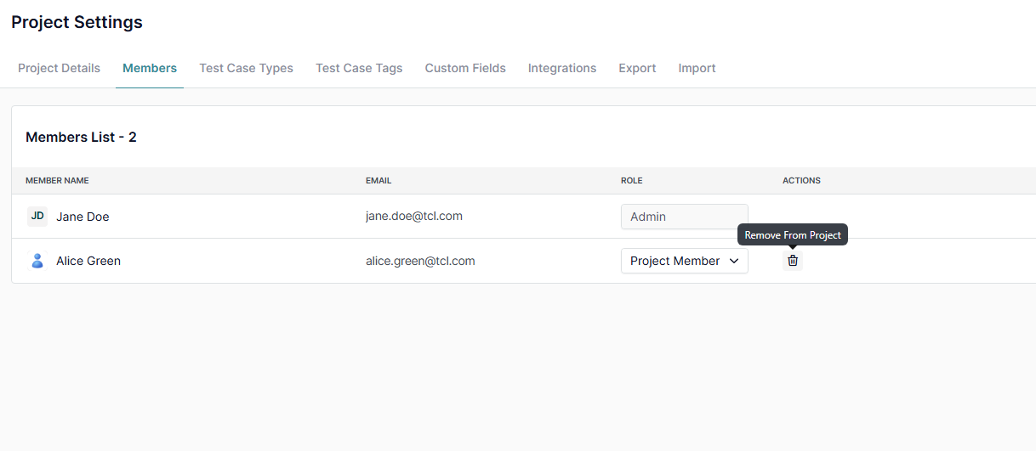Select the email jane.doe@tcl.com
1036x451 pixels.
pos(414,216)
